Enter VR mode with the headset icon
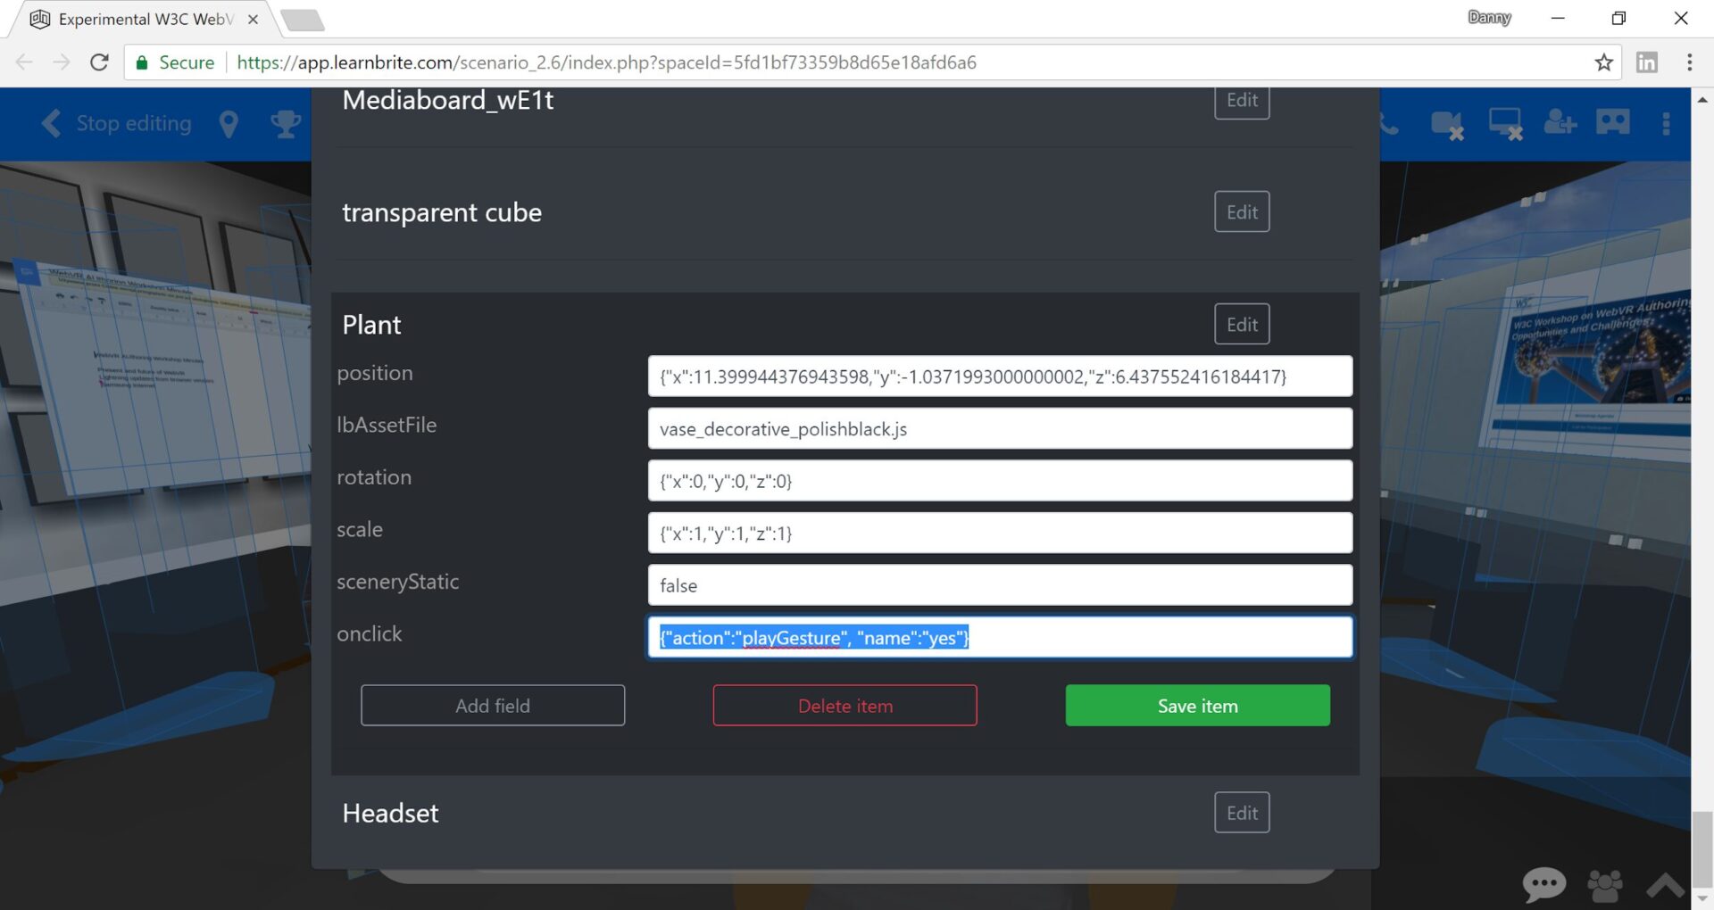The width and height of the screenshot is (1714, 910). click(x=1613, y=121)
